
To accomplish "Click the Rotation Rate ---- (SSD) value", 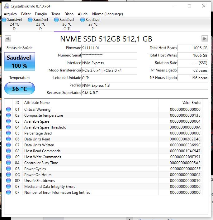I will tap(192, 63).
